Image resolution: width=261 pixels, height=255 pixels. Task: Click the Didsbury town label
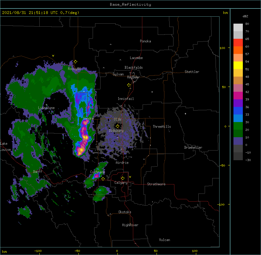point(116,131)
